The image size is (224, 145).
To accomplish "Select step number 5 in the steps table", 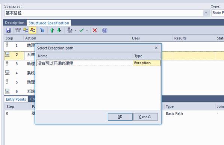I will pos(17,82).
